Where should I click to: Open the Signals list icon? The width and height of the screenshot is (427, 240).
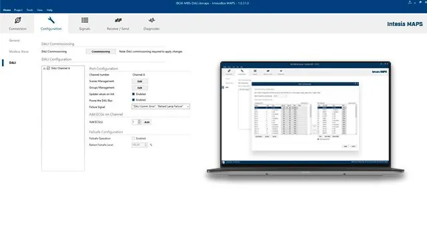point(85,20)
